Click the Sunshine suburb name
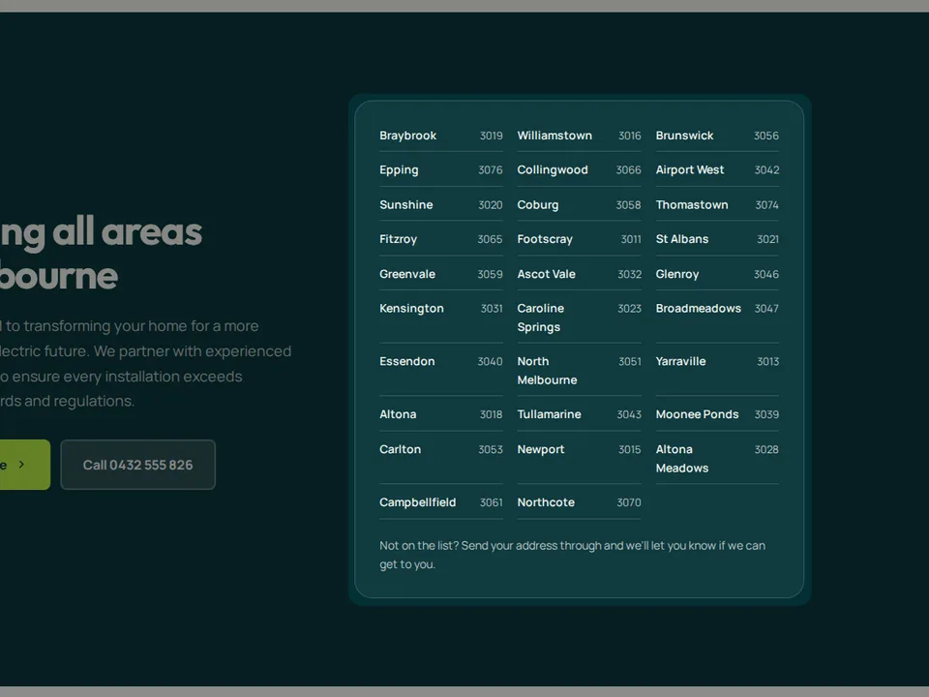 (405, 204)
